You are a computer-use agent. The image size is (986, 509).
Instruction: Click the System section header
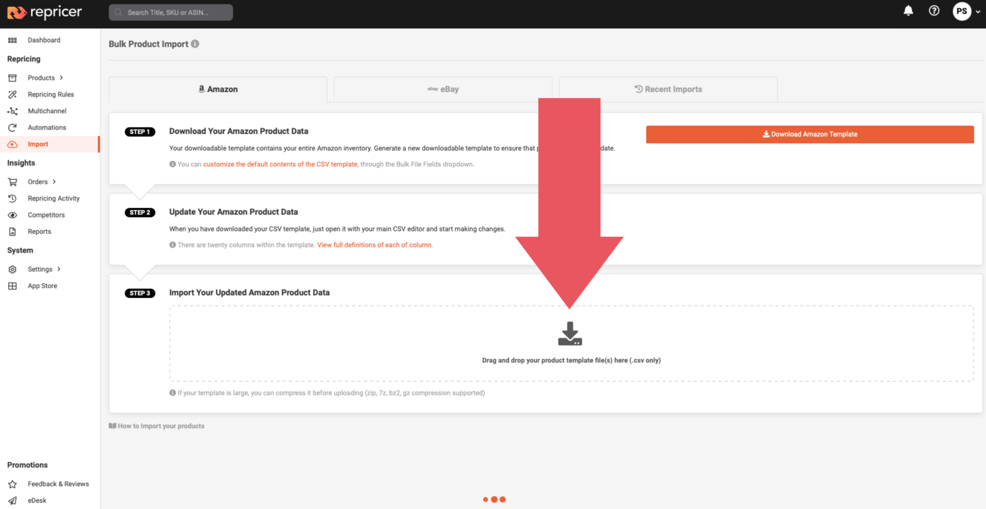point(20,250)
